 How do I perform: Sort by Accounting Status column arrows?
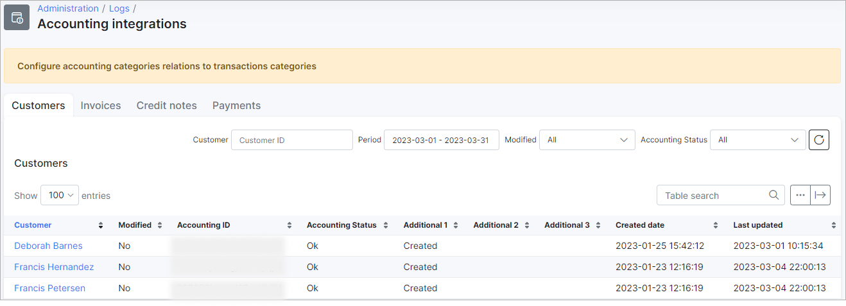[x=386, y=225]
